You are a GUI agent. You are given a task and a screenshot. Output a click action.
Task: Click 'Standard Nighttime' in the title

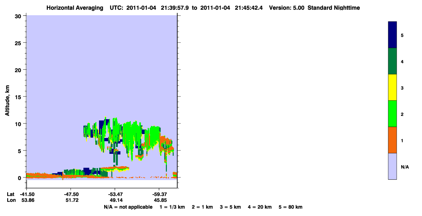(334, 8)
